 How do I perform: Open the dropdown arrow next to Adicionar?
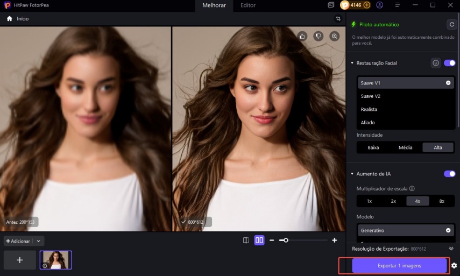[x=39, y=241]
